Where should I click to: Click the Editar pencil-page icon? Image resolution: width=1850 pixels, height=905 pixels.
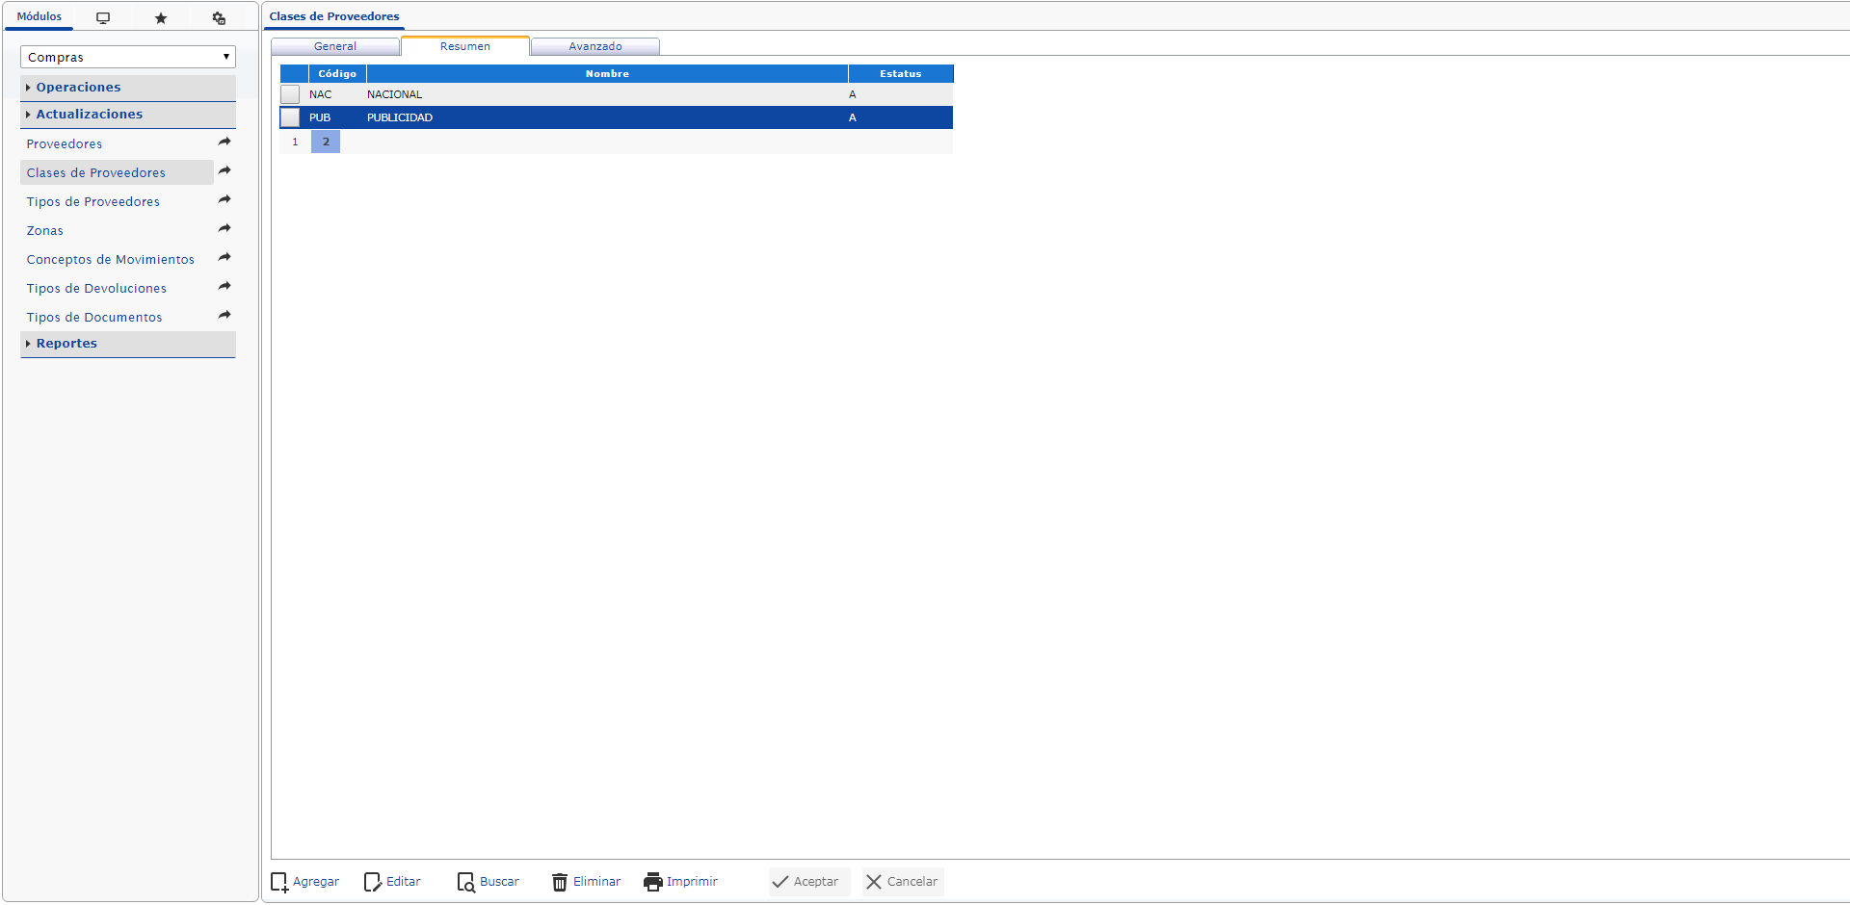coord(373,882)
